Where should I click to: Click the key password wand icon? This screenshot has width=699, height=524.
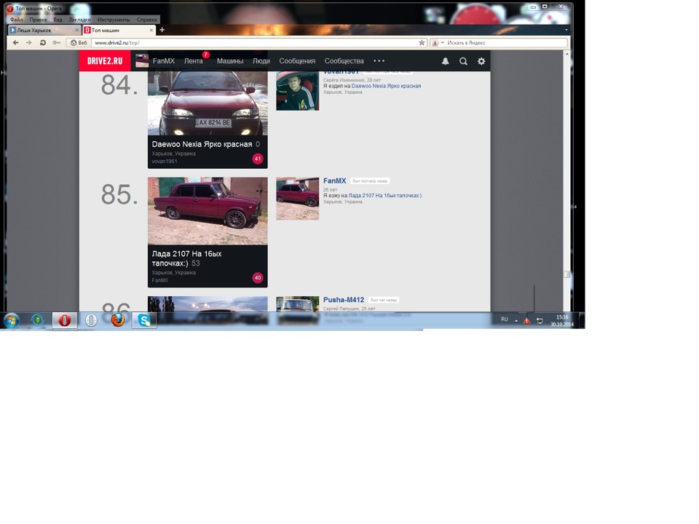pos(56,43)
